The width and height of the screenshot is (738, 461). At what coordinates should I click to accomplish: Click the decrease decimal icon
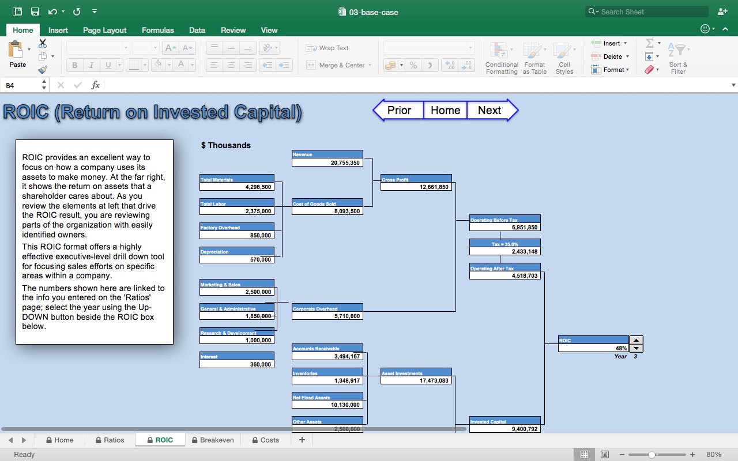coord(466,65)
